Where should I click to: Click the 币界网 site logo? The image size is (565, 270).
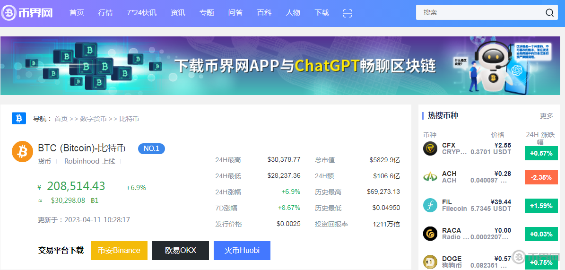(27, 13)
